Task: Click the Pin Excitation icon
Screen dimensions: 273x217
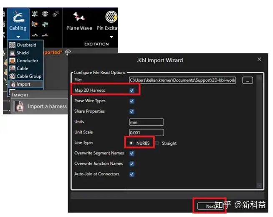Action: (x=111, y=17)
